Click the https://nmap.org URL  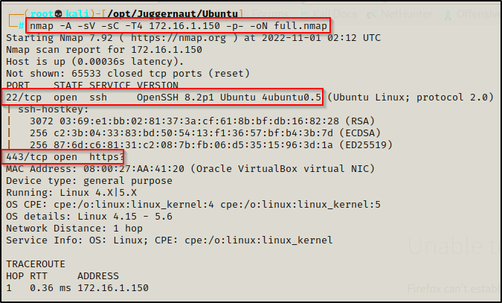pyautogui.click(x=178, y=38)
